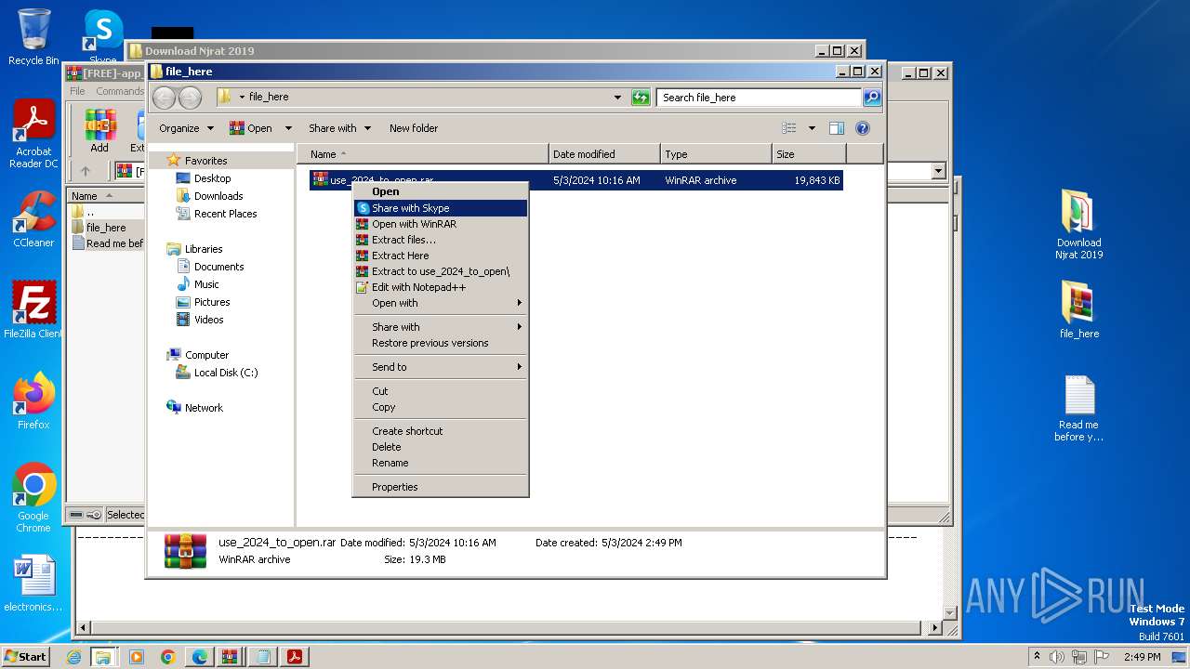Select the Download Njrat 2019 desktop folder
Screen dimensions: 1190x669
pyautogui.click(x=1078, y=224)
